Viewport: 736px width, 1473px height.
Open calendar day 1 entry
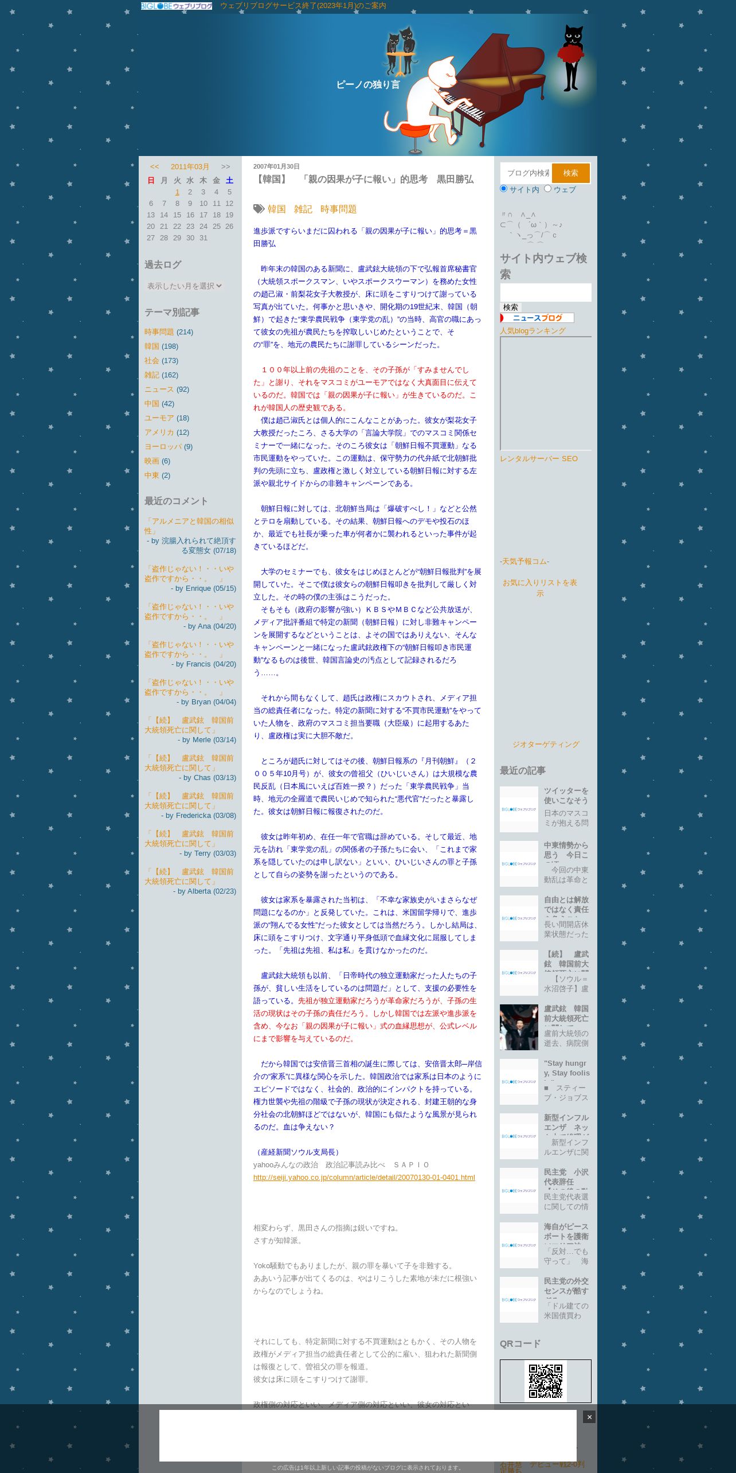point(177,192)
